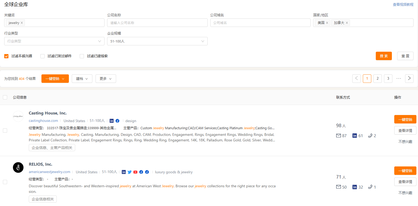Open RELIOS LinkedIn social icon
The height and width of the screenshot is (206, 418).
[124, 172]
